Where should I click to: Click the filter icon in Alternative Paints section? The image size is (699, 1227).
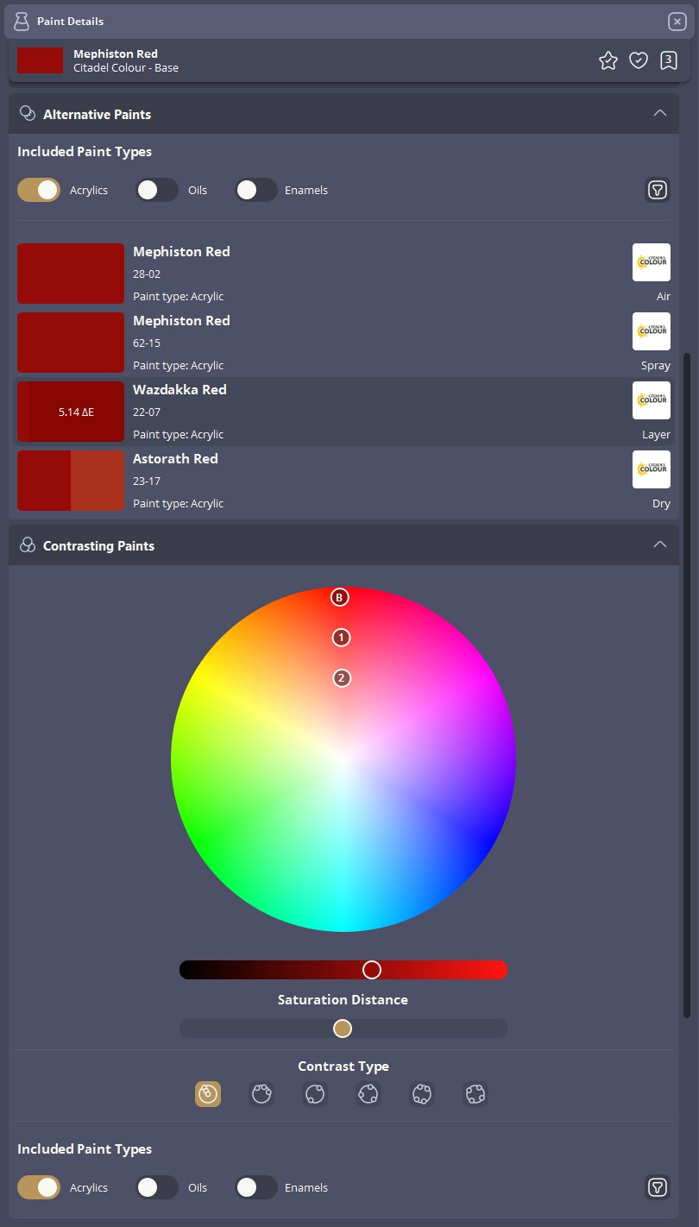tap(657, 190)
